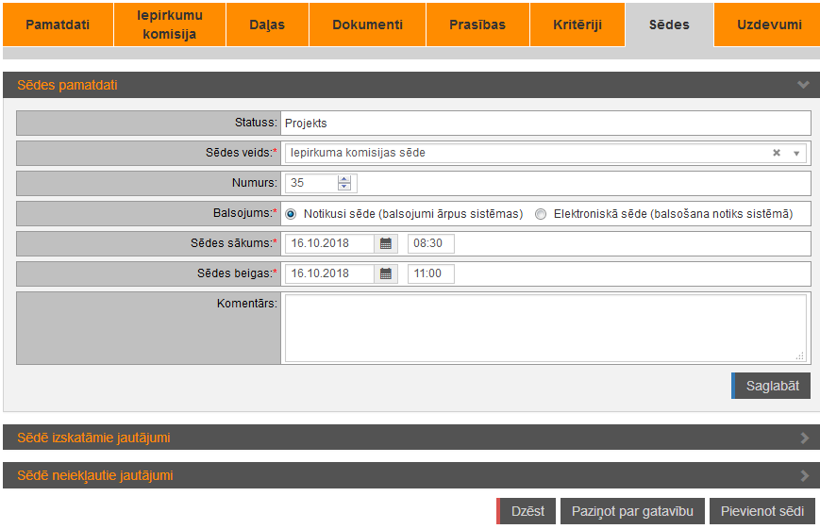Open calendar picker for Sēdes beigas date
Image resolution: width=820 pixels, height=529 pixels.
(385, 273)
